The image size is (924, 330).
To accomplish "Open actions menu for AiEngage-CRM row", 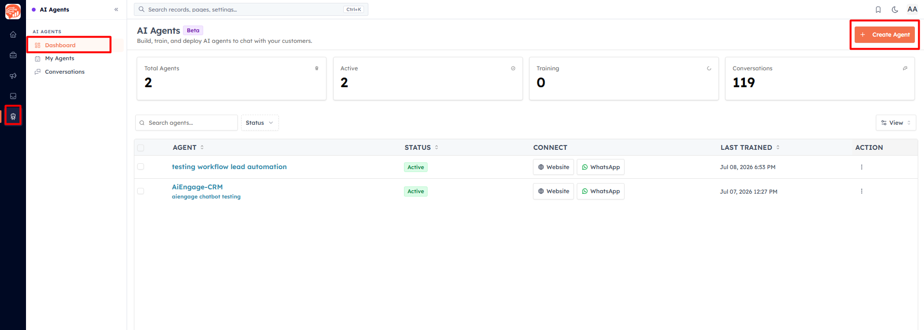I will (x=861, y=191).
